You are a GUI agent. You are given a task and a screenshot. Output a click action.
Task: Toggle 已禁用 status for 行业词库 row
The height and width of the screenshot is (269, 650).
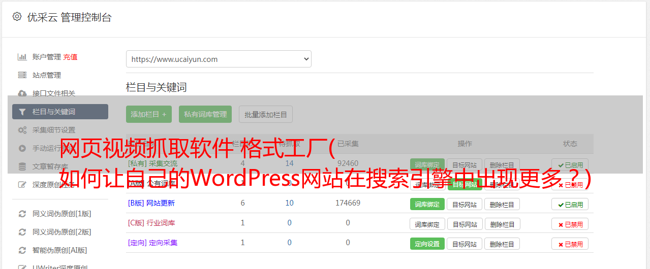pyautogui.click(x=570, y=224)
